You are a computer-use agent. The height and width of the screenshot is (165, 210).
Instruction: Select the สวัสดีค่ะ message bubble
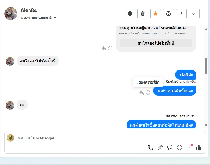(x=185, y=75)
